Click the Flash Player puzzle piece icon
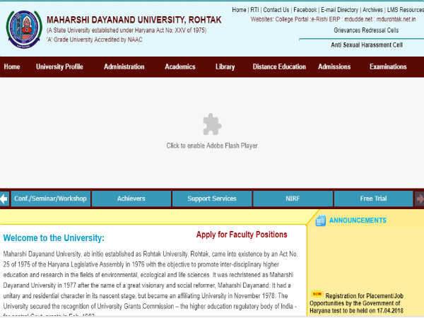The image size is (424, 318). pos(212,124)
